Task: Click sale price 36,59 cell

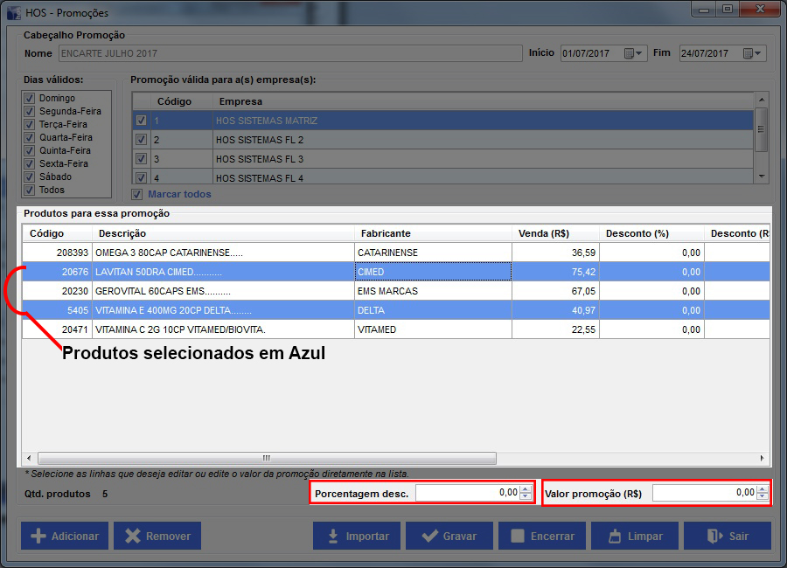Action: point(555,253)
